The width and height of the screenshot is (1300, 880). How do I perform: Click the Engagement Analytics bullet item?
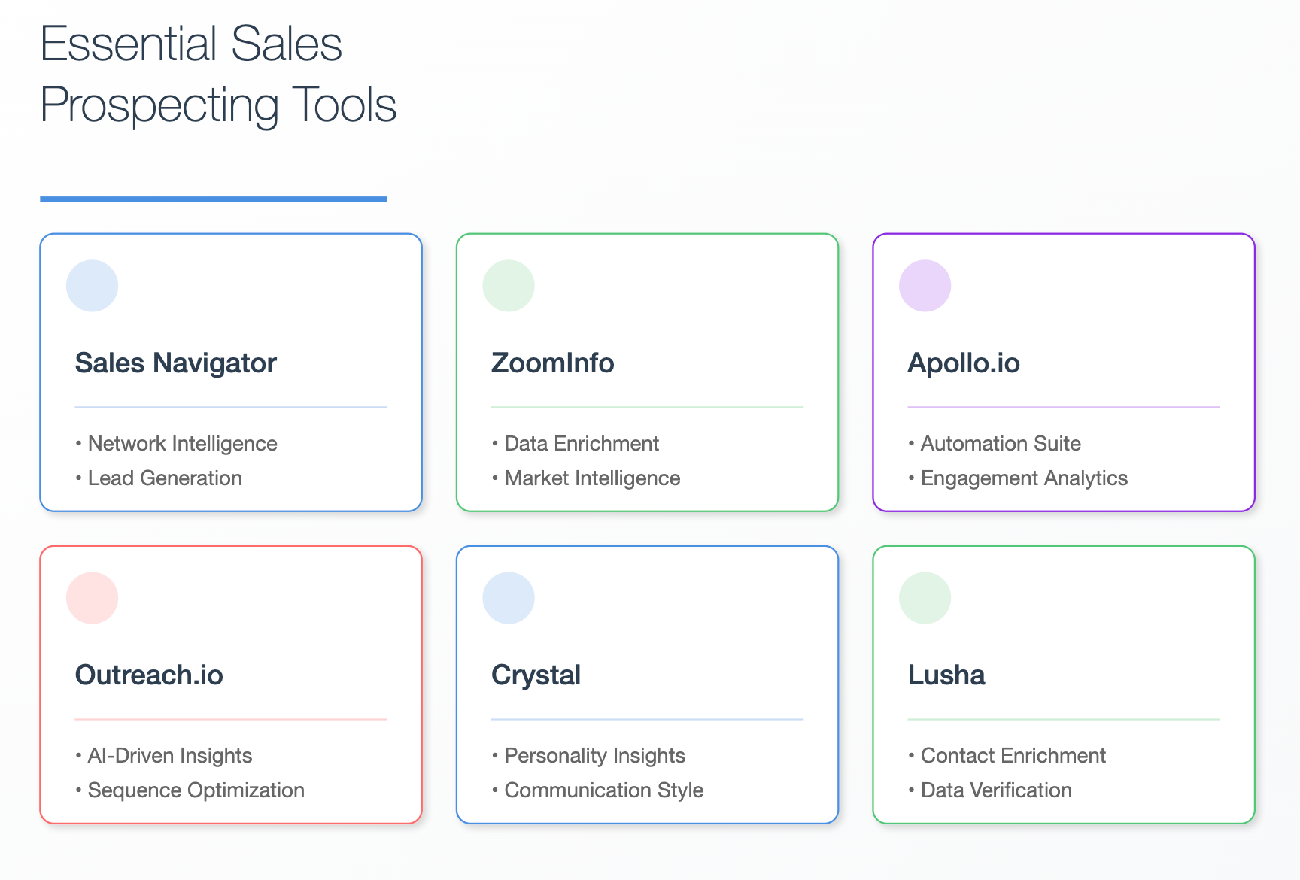(1018, 478)
